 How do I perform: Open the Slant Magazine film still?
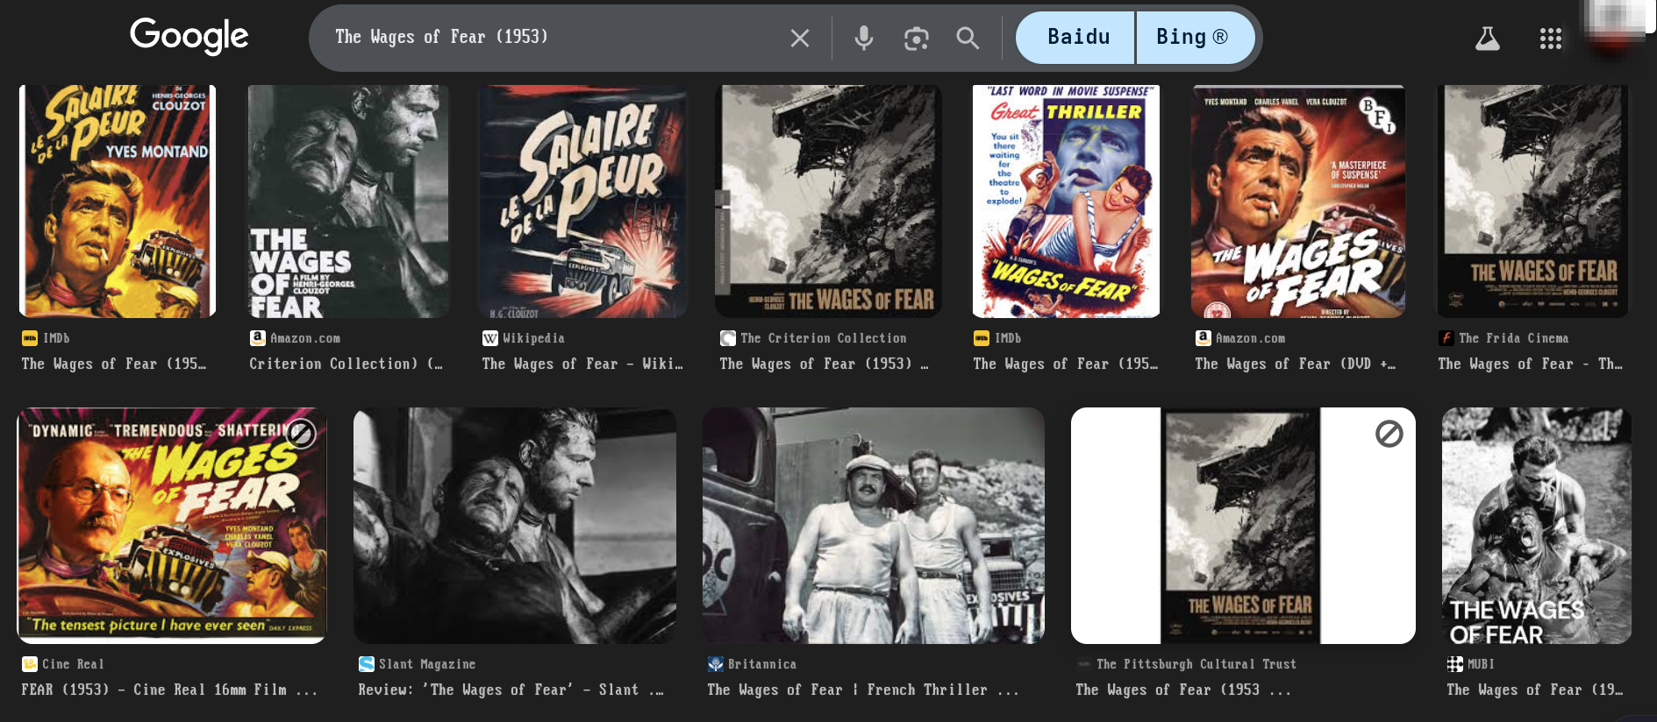515,526
